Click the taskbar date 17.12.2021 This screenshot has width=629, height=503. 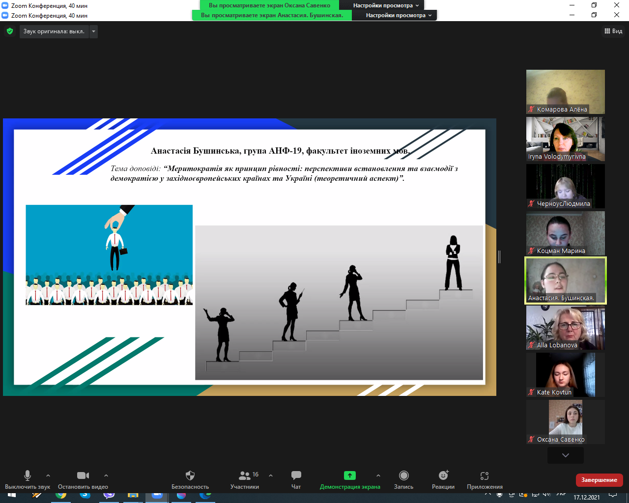[587, 498]
